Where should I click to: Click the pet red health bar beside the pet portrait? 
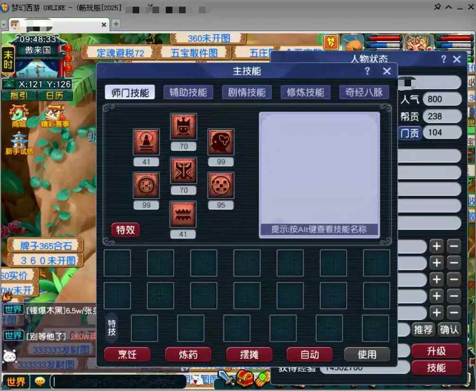[x=383, y=38]
